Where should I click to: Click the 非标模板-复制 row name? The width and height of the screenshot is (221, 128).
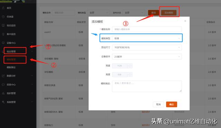tap(51, 59)
